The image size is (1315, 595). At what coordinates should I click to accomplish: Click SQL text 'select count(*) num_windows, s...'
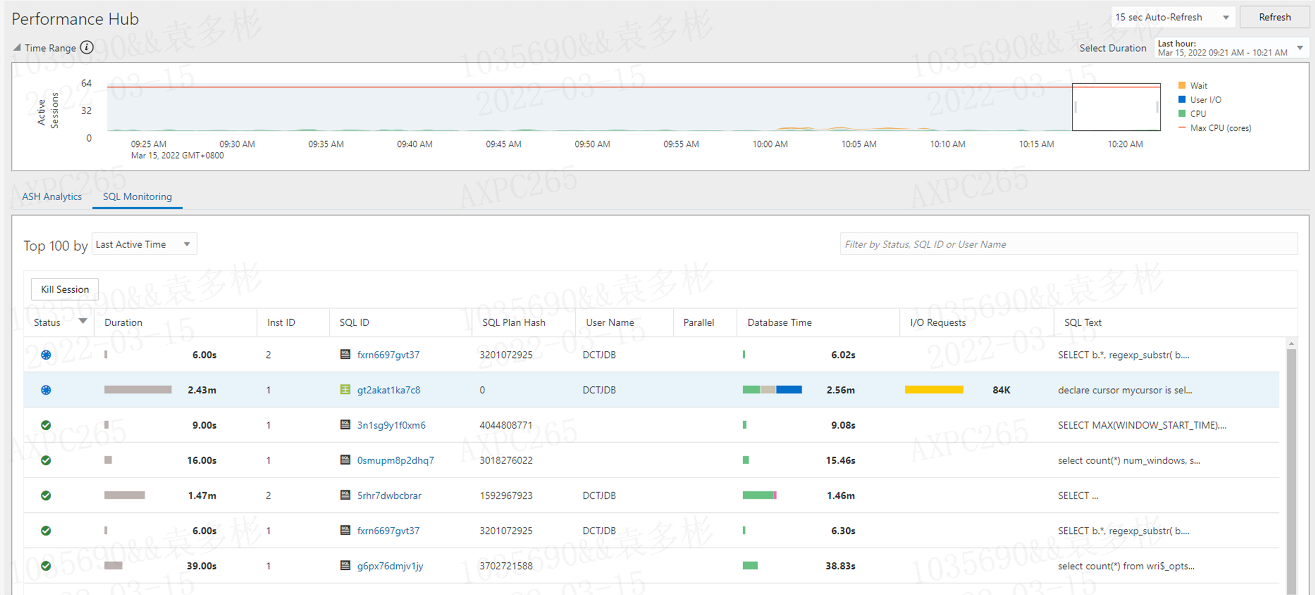click(1129, 460)
